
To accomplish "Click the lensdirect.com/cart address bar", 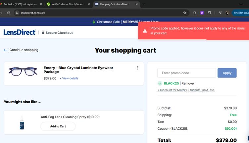I will 102,13.
